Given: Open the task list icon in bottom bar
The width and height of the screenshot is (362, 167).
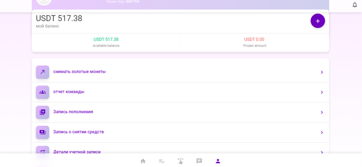Looking at the screenshot, I should (x=162, y=161).
